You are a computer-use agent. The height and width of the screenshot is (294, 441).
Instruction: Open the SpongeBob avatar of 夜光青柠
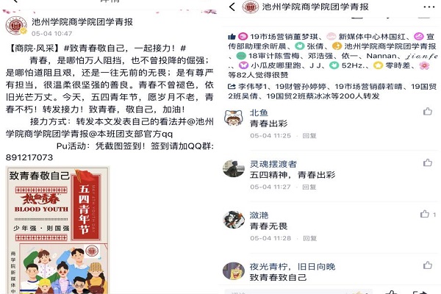tap(234, 271)
